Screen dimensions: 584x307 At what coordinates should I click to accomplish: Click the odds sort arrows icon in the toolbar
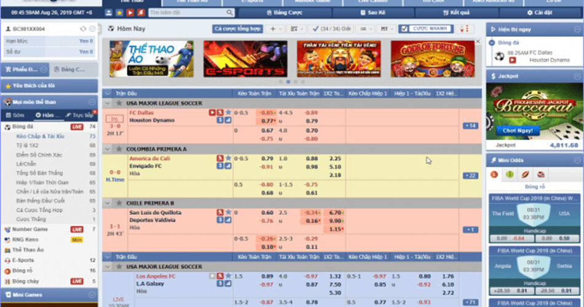(x=464, y=29)
